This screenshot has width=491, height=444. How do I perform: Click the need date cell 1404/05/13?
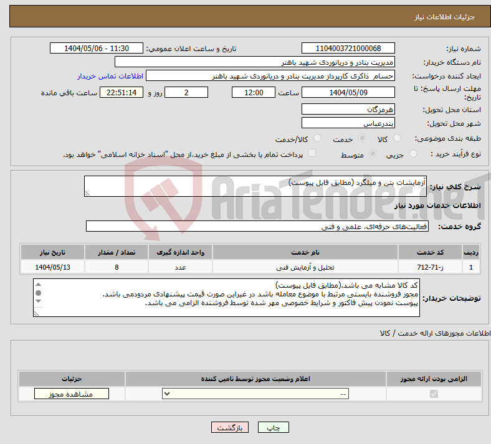[52, 267]
